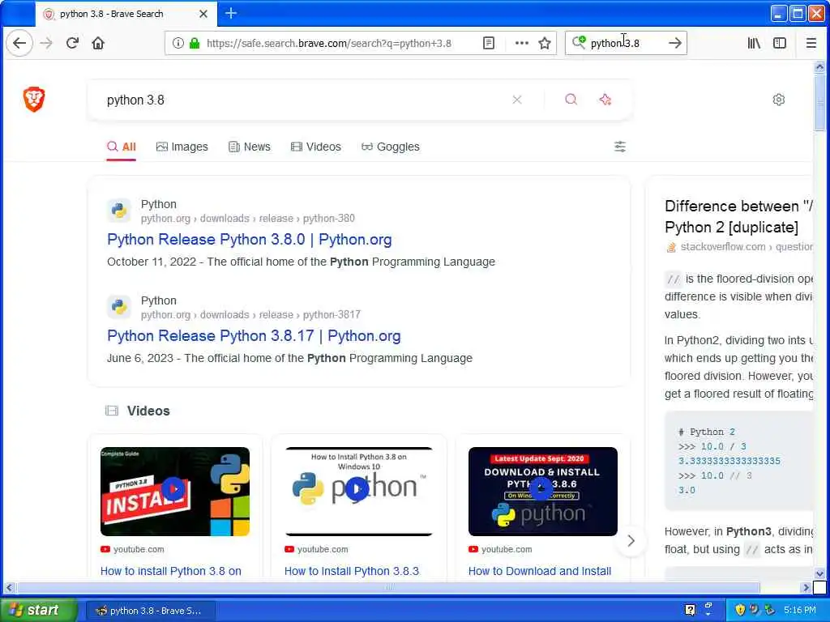Click into the browser search box
Screen dimensions: 830x622
[x=625, y=44]
